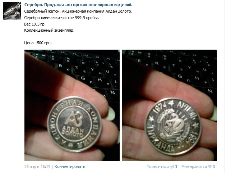This screenshot has width=226, height=173.
Task: Click the megaphone share icon
Action: [x=172, y=167]
